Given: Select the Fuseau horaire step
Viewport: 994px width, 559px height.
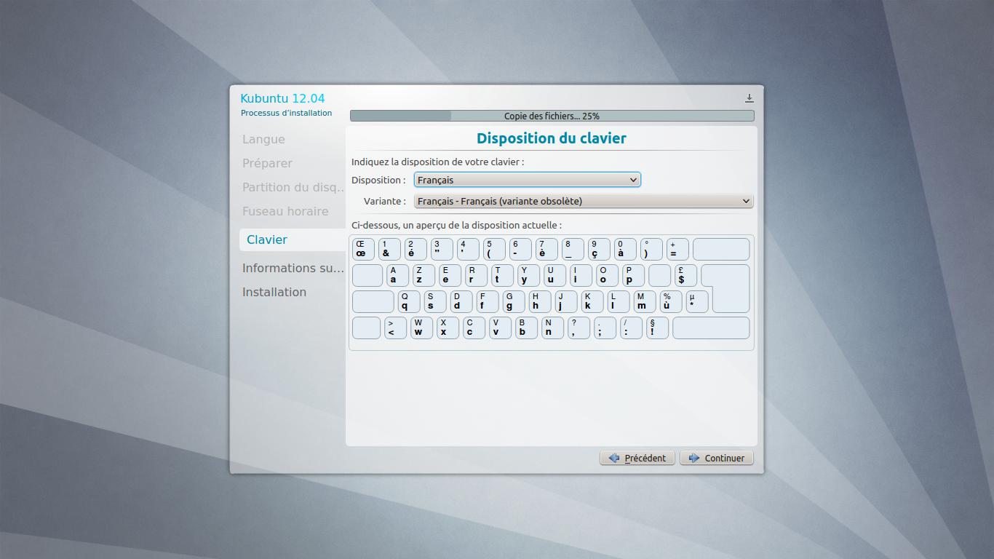Looking at the screenshot, I should tap(285, 211).
